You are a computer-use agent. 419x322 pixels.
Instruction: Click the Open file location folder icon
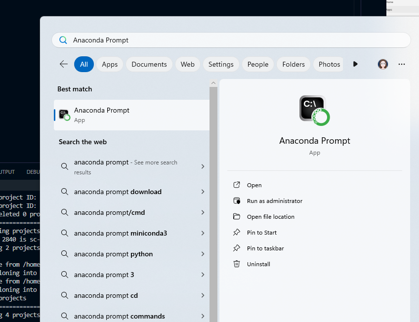click(237, 217)
